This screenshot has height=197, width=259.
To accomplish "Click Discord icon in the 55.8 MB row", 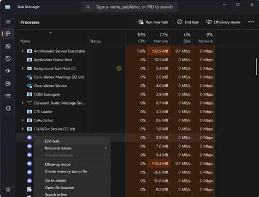I will [30, 181].
